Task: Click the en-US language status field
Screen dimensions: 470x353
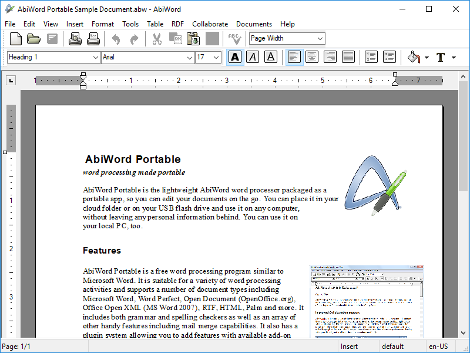Action: (x=438, y=347)
